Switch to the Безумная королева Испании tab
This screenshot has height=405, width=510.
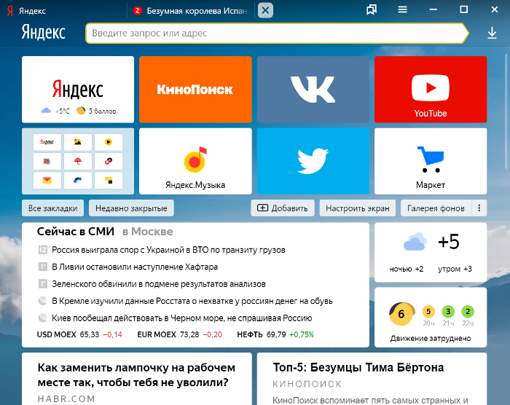(x=190, y=11)
